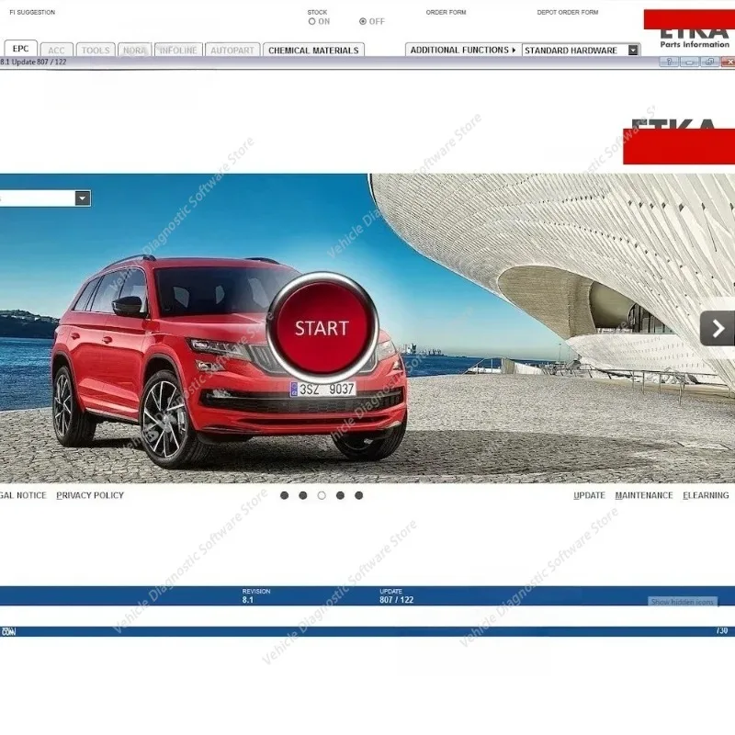Select the CHEMICAL MATERIALS tab
Viewport: 735px width, 735px height.
coord(312,49)
